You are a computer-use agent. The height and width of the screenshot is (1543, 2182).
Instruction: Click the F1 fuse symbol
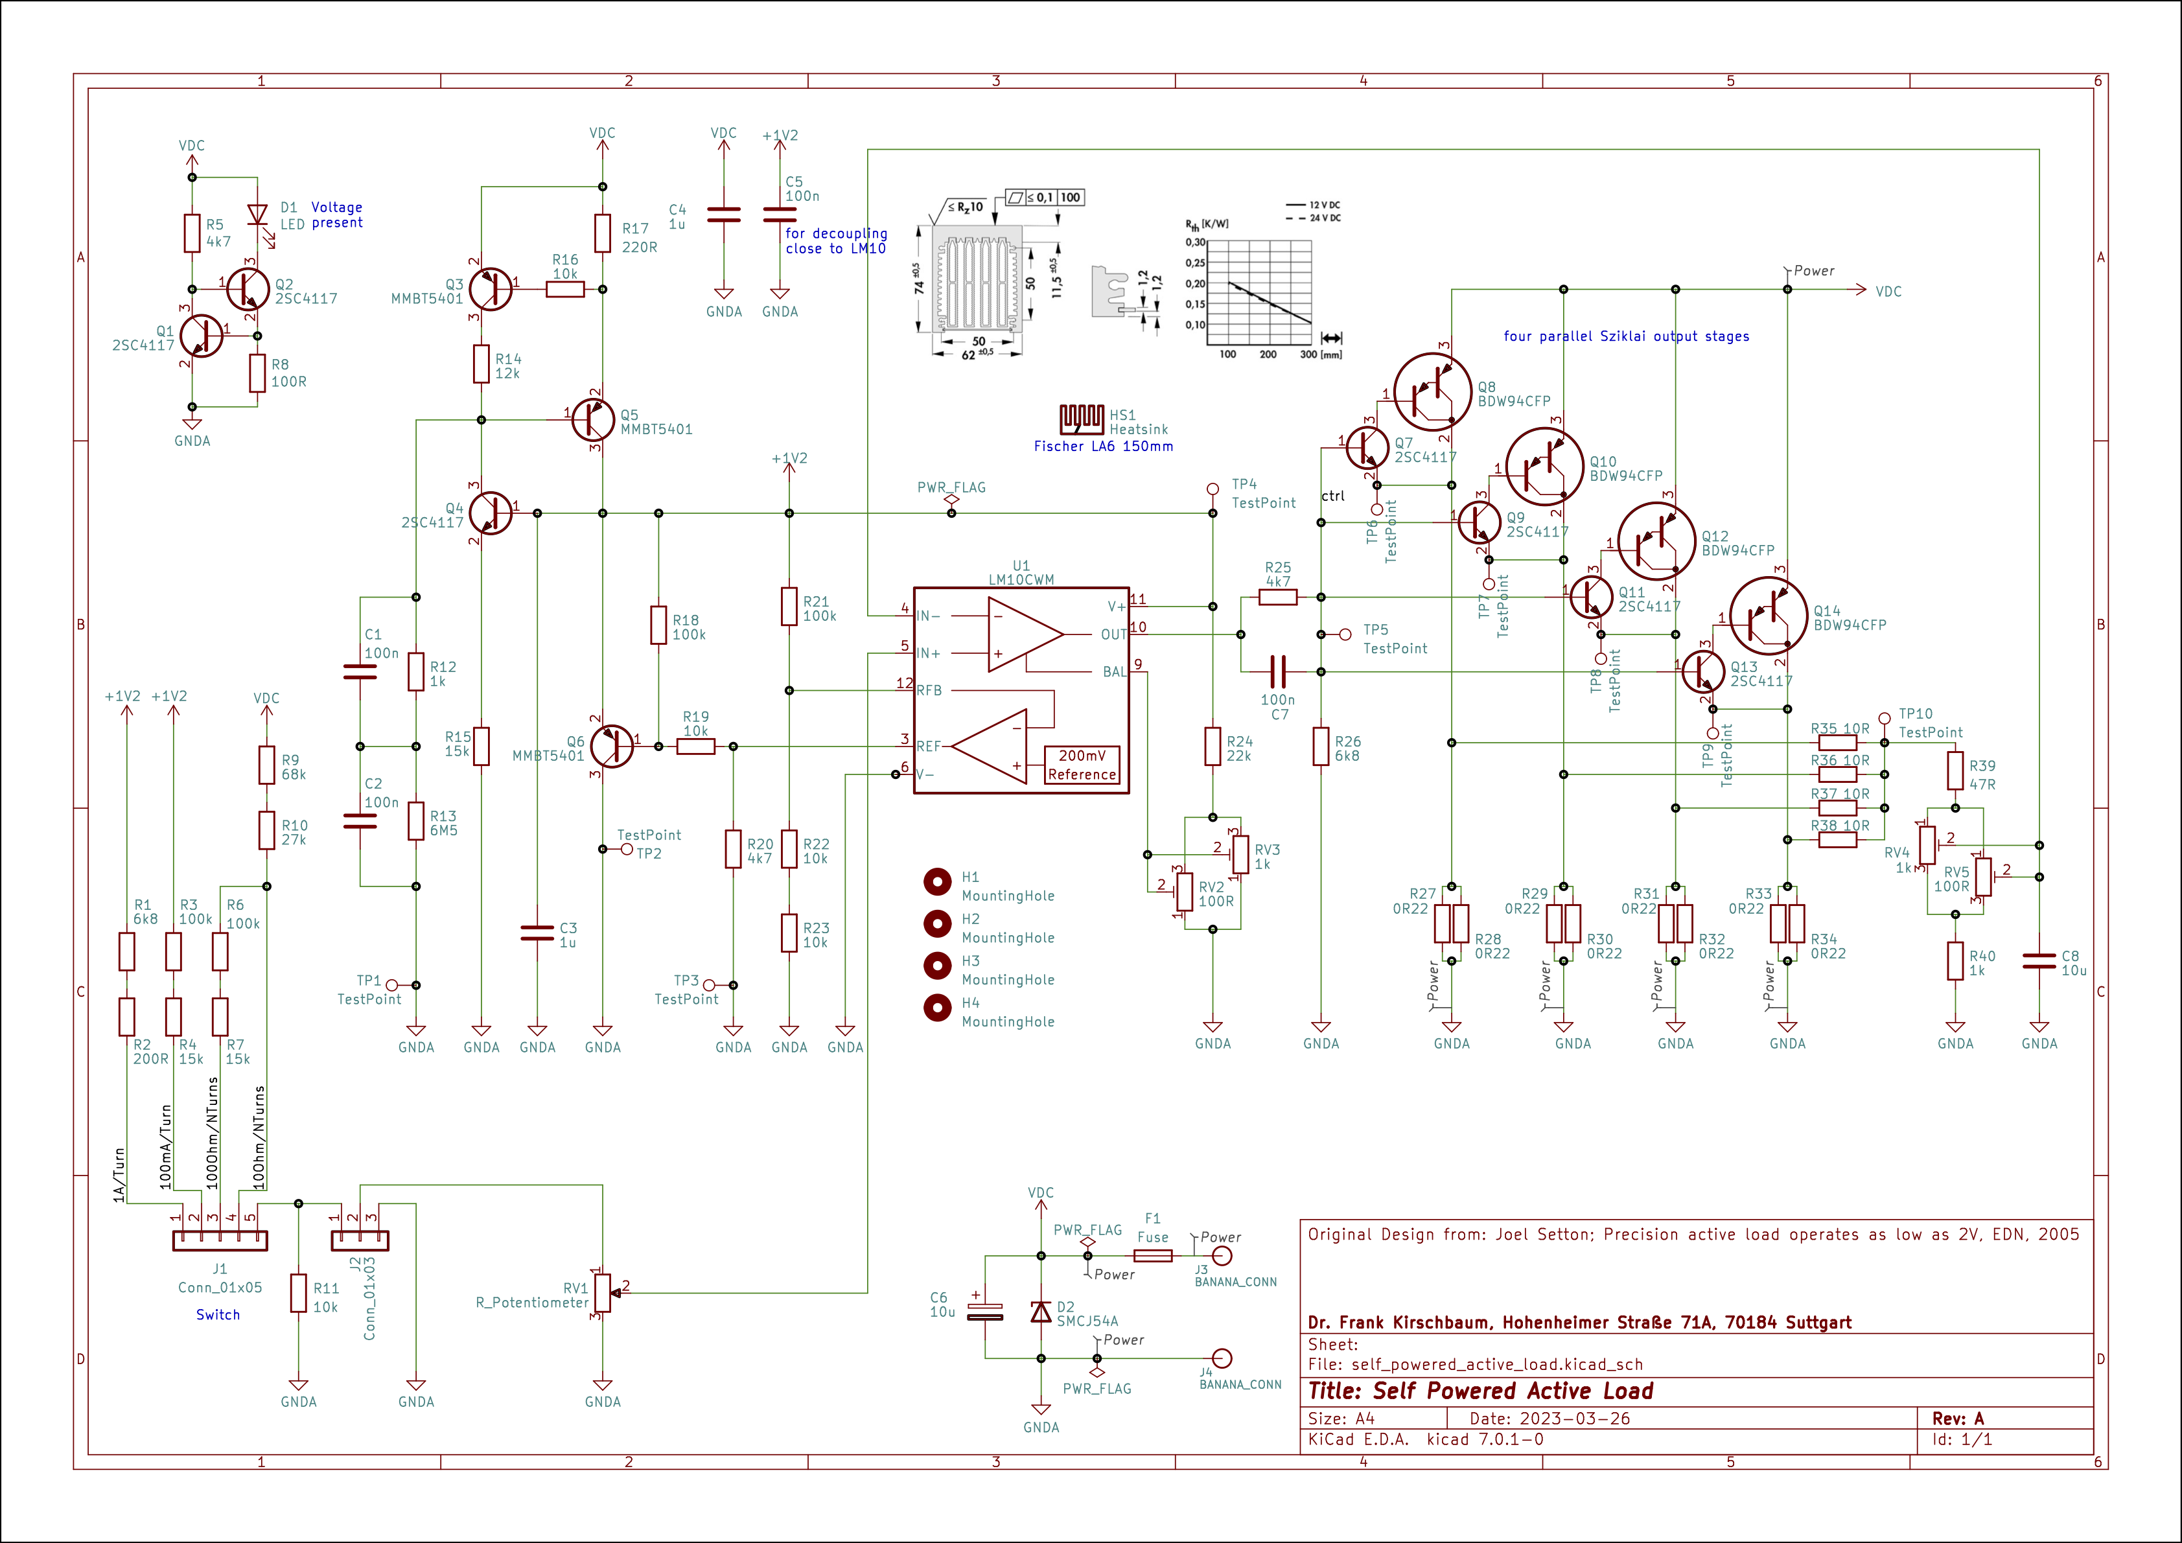[1153, 1256]
